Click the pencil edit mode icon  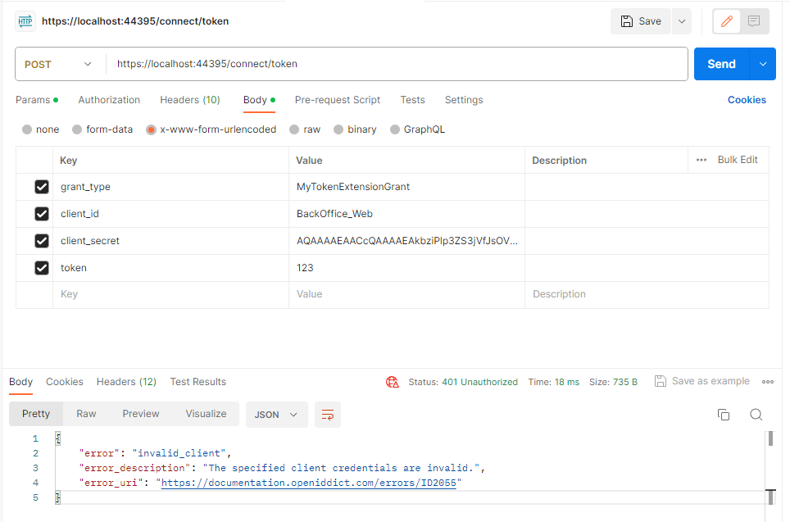[x=726, y=21]
